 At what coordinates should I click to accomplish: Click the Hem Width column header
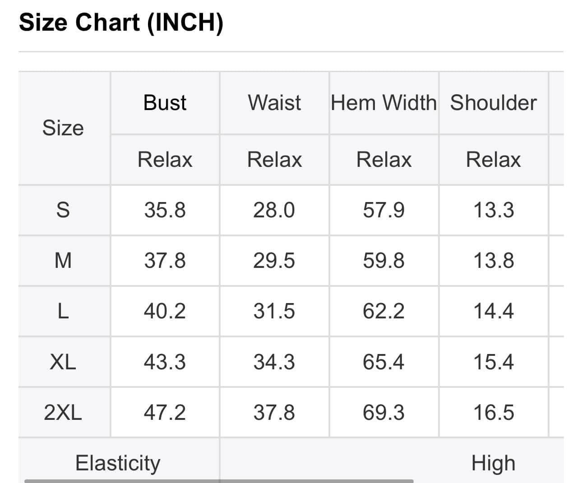(383, 103)
